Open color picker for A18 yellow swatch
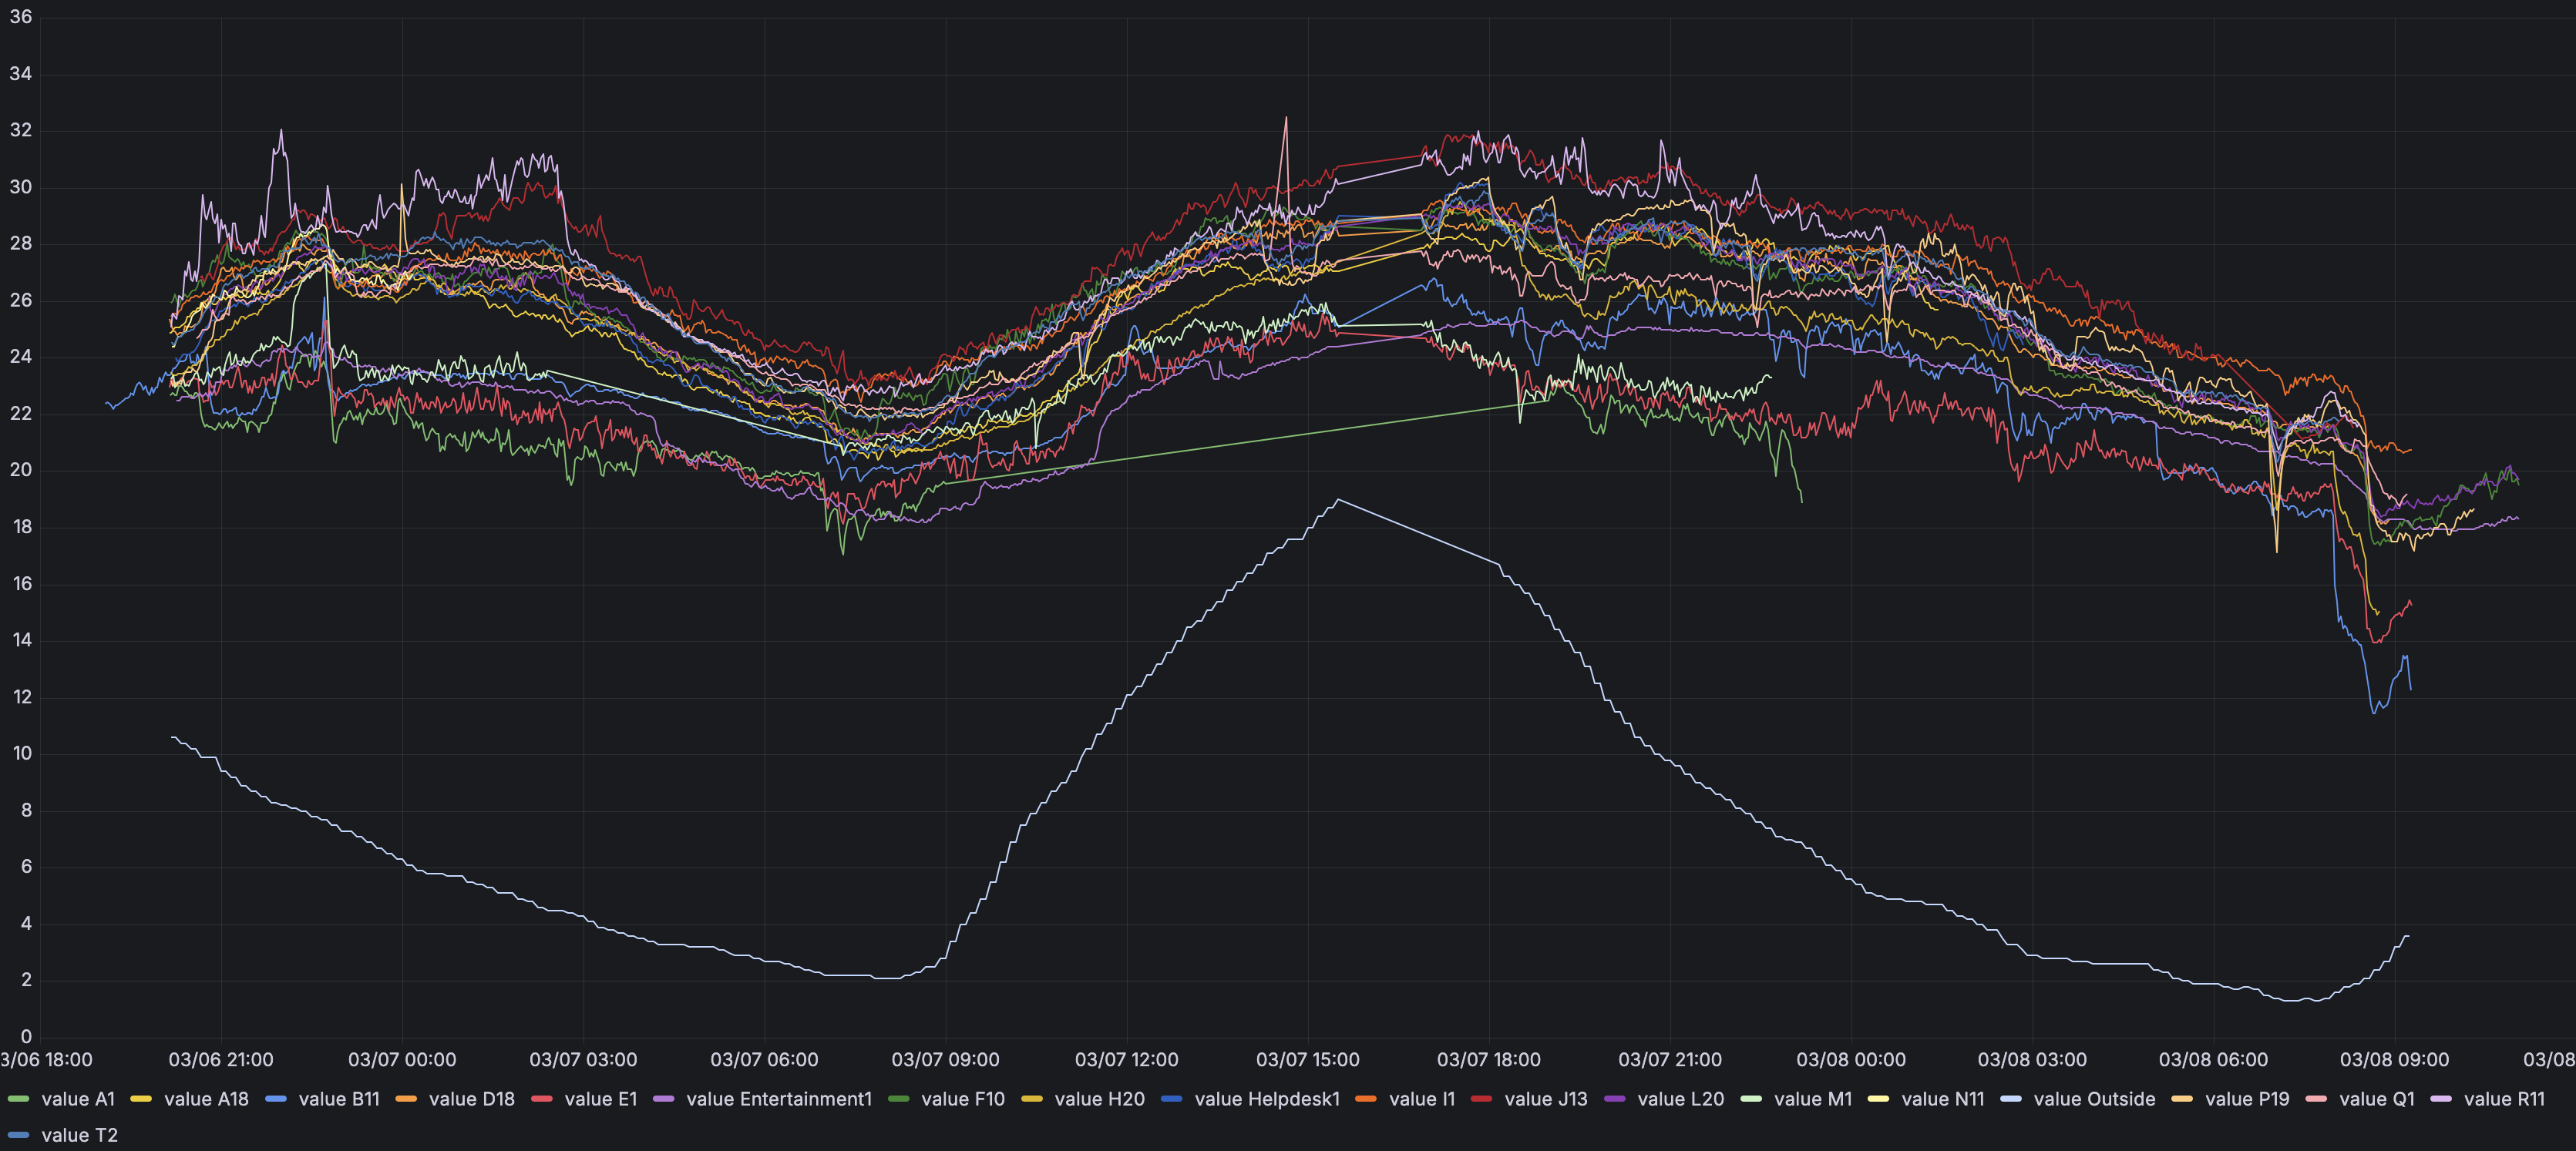2576x1151 pixels. coord(141,1099)
